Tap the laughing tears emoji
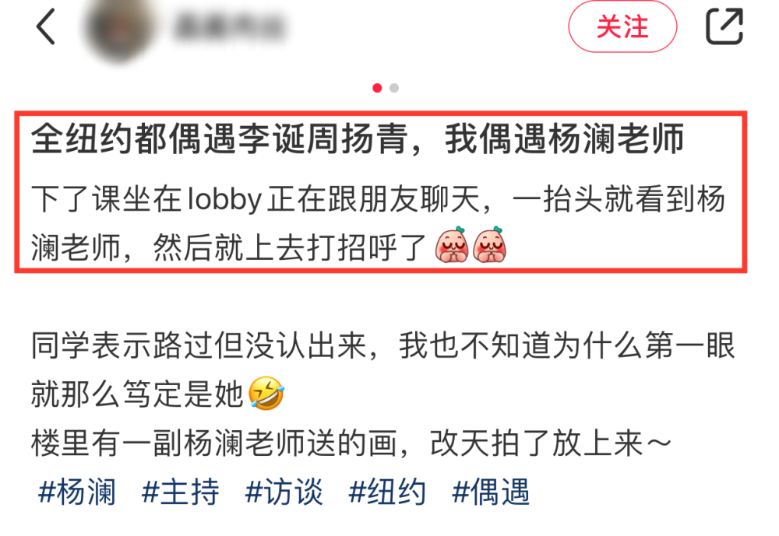This screenshot has width=779, height=536. pos(266,393)
